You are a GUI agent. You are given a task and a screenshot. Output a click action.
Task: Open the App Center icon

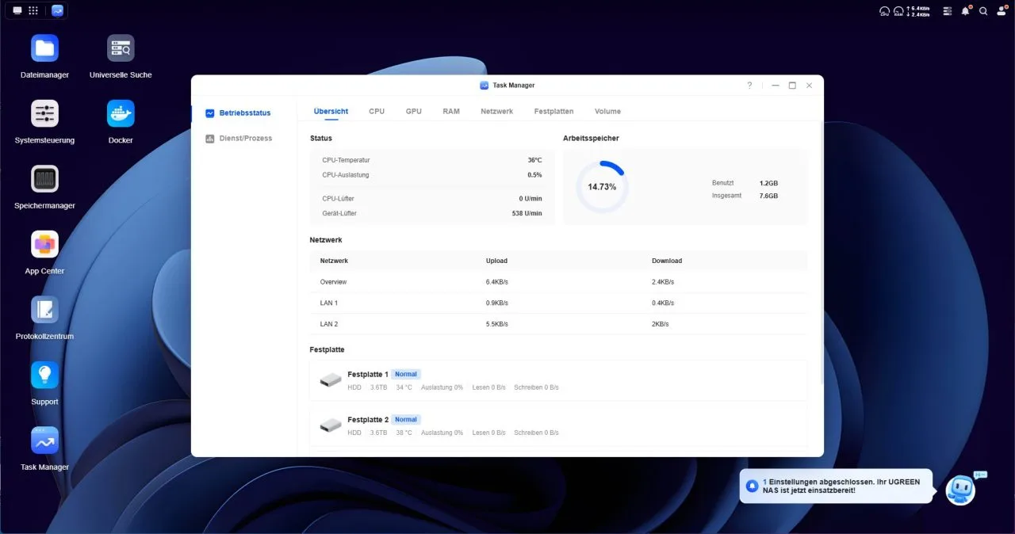click(x=44, y=244)
